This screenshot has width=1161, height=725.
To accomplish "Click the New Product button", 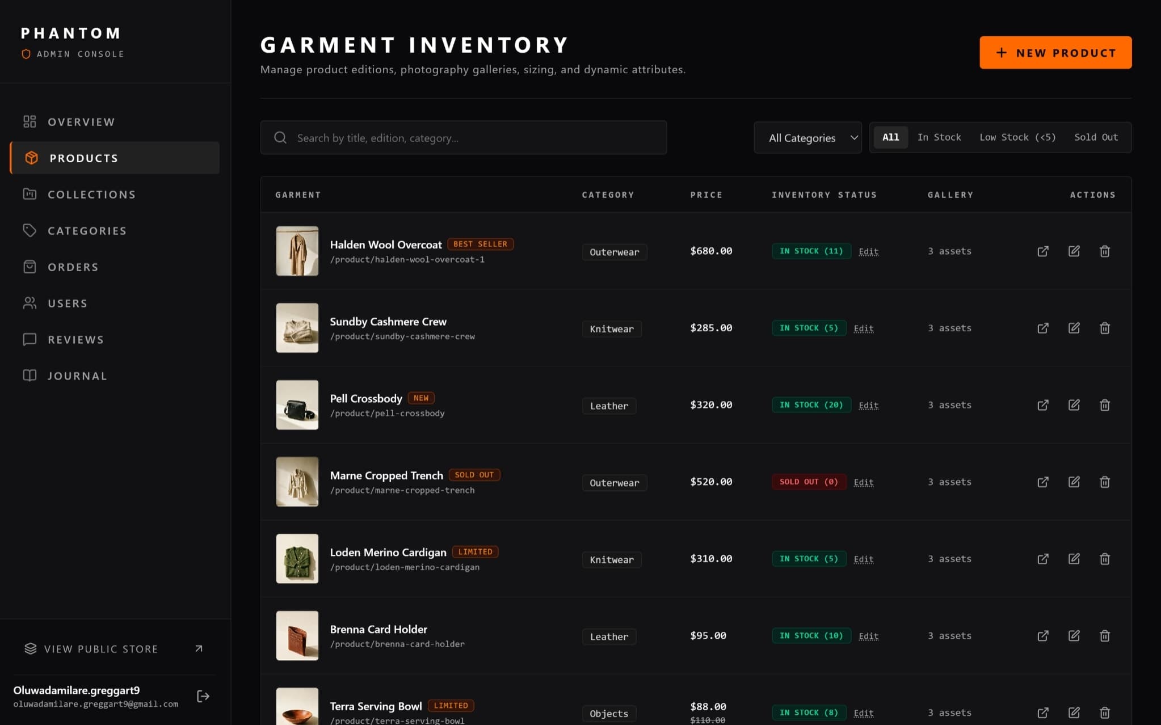I will tap(1055, 53).
